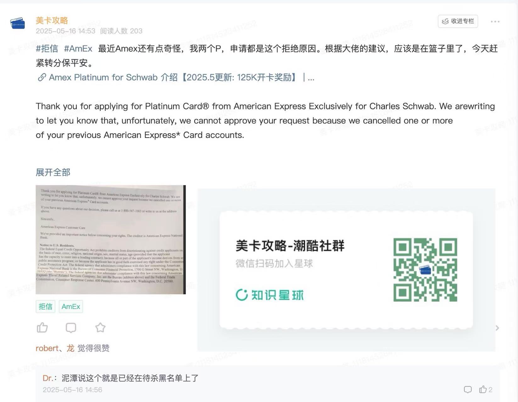Viewport: 518px width, 402px height.
Task: Open the post comment bubble icon
Action: coord(71,328)
